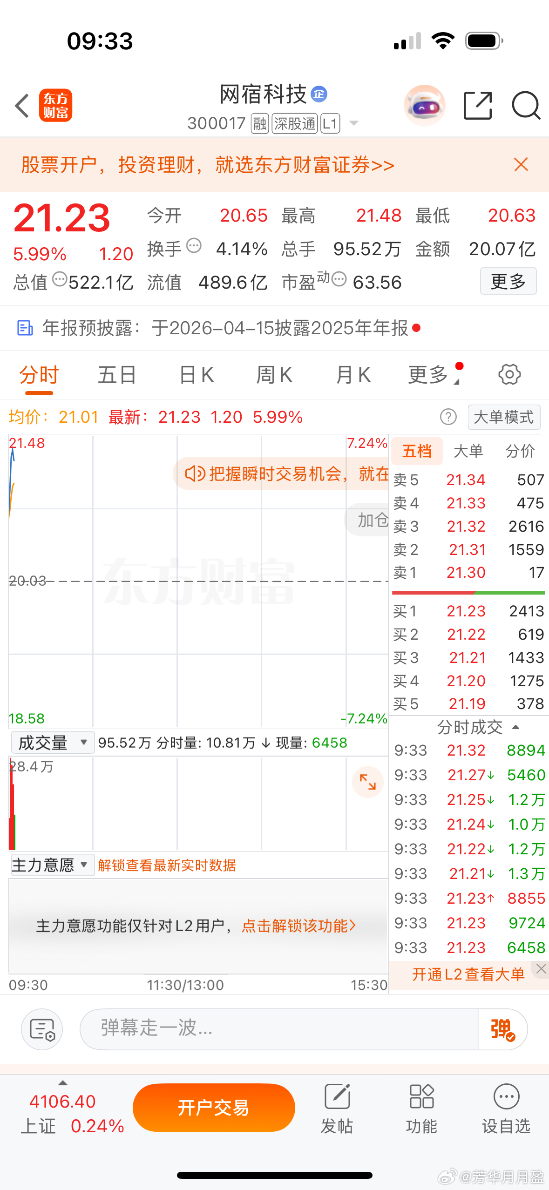Tap the share export icon
Viewport: 549px width, 1190px height.
point(478,106)
